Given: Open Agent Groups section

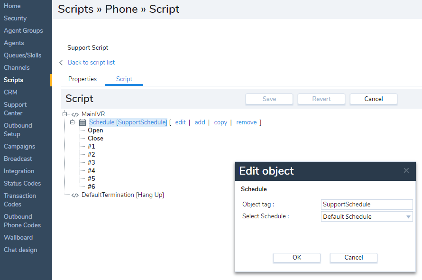Looking at the screenshot, I should point(23,31).
